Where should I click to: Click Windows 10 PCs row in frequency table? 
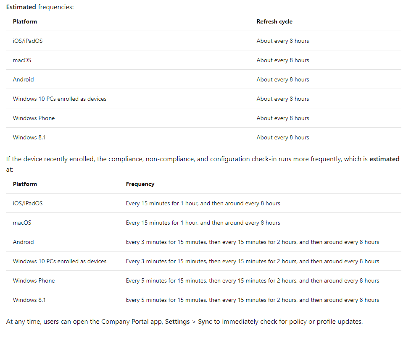(x=204, y=261)
